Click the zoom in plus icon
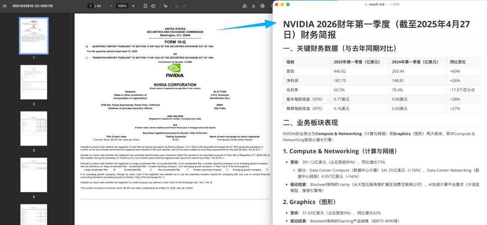The image size is (487, 225). [133, 6]
